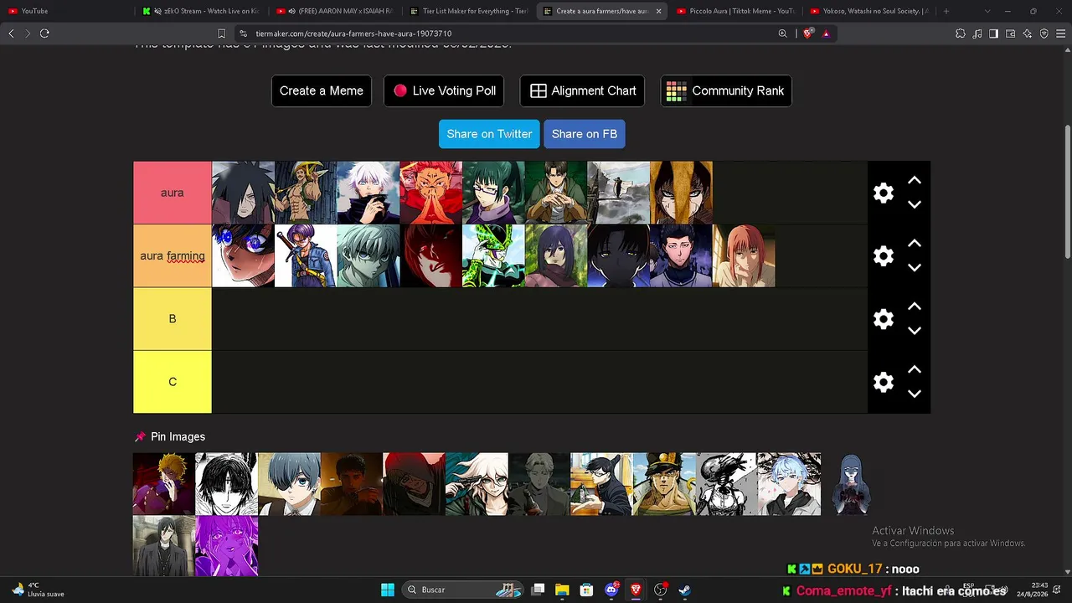The height and width of the screenshot is (603, 1072).
Task: Open a new browser tab
Action: pos(946,11)
